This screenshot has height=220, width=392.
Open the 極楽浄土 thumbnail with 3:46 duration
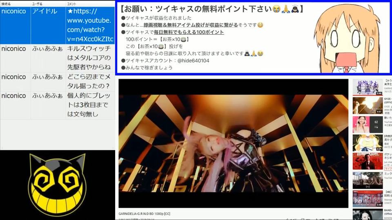(367, 87)
